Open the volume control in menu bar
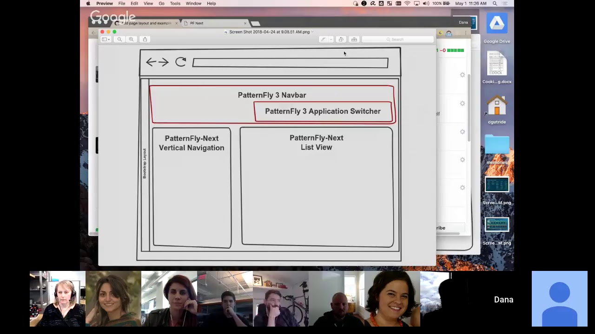The height and width of the screenshot is (334, 595). click(x=425, y=3)
